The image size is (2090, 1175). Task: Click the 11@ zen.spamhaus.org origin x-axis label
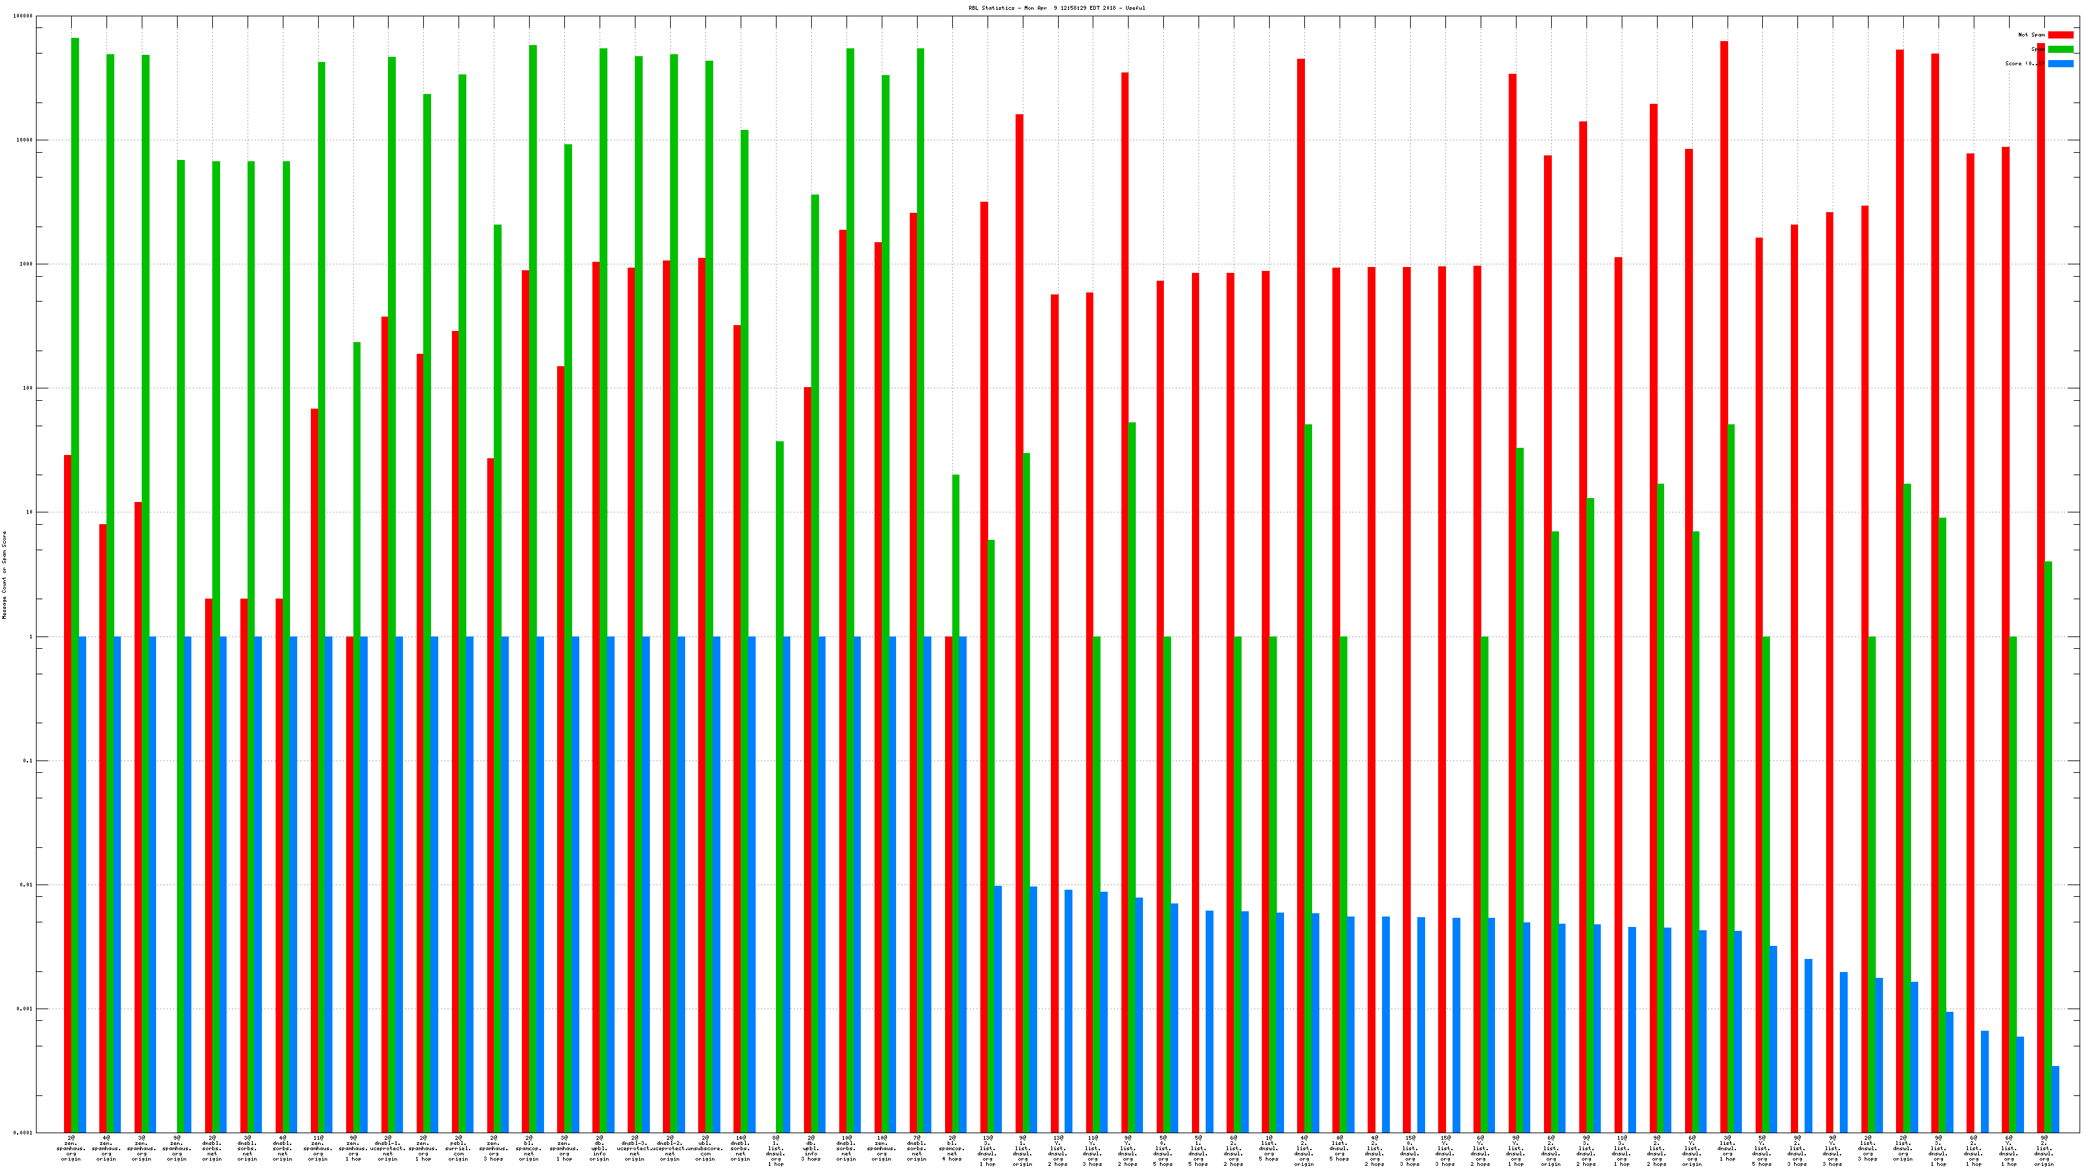coord(317,1148)
